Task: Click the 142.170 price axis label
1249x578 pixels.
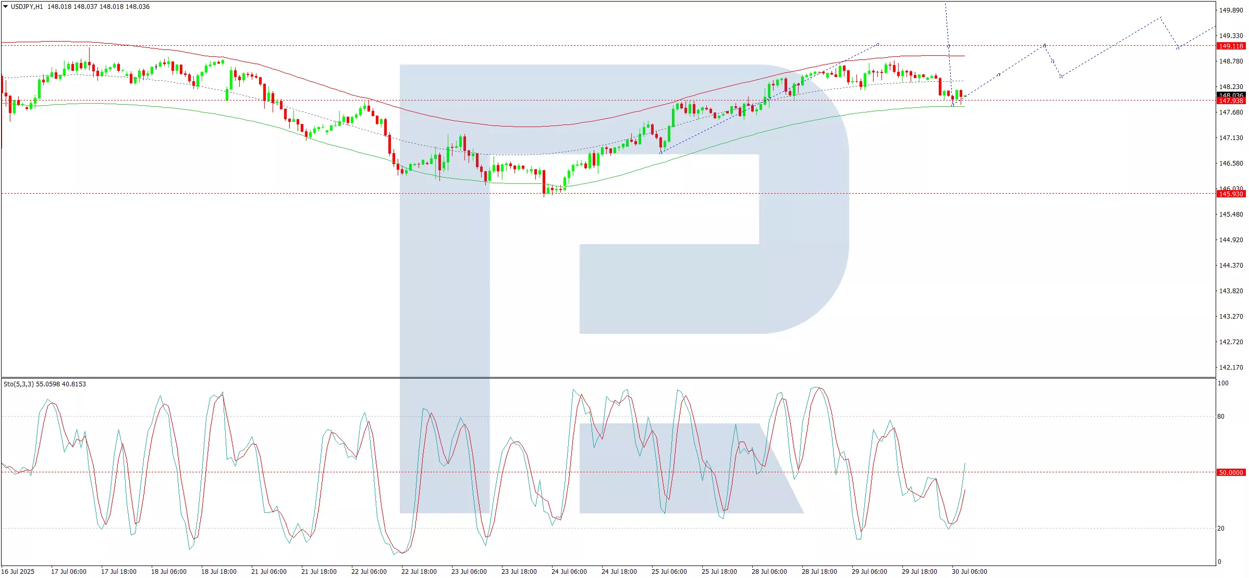Action: pos(1231,368)
